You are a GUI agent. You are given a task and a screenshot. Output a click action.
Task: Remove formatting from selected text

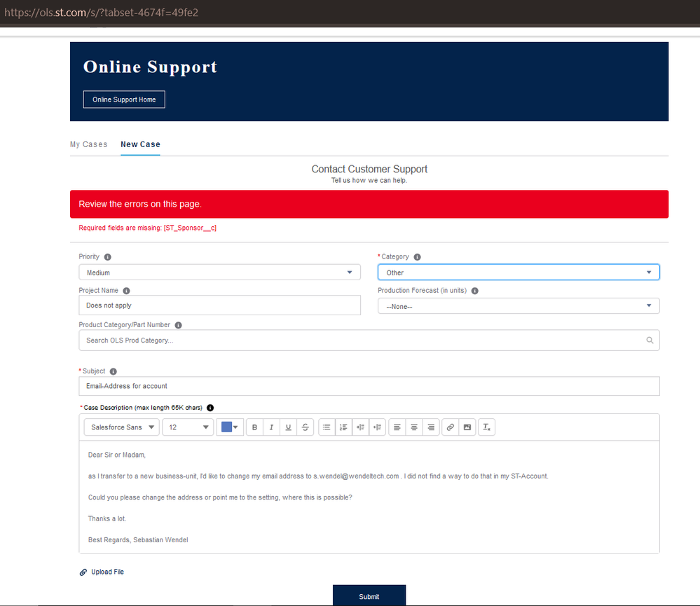point(486,427)
